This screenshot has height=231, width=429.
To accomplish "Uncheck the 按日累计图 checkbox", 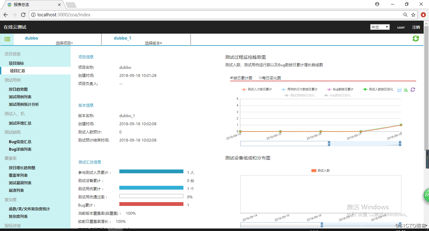I will (232, 78).
